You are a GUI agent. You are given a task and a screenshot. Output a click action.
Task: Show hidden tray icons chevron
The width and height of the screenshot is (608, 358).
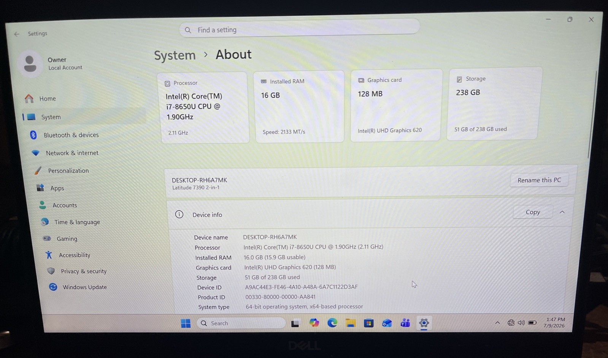497,323
